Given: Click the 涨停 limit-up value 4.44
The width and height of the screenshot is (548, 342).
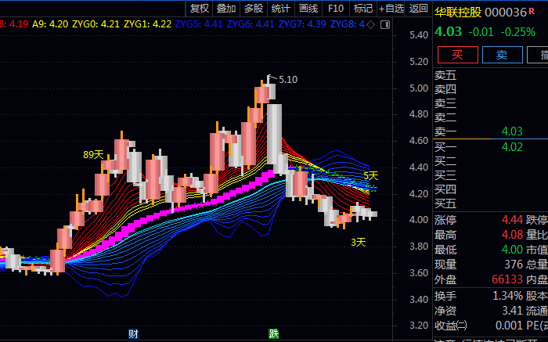Looking at the screenshot, I should pos(512,220).
